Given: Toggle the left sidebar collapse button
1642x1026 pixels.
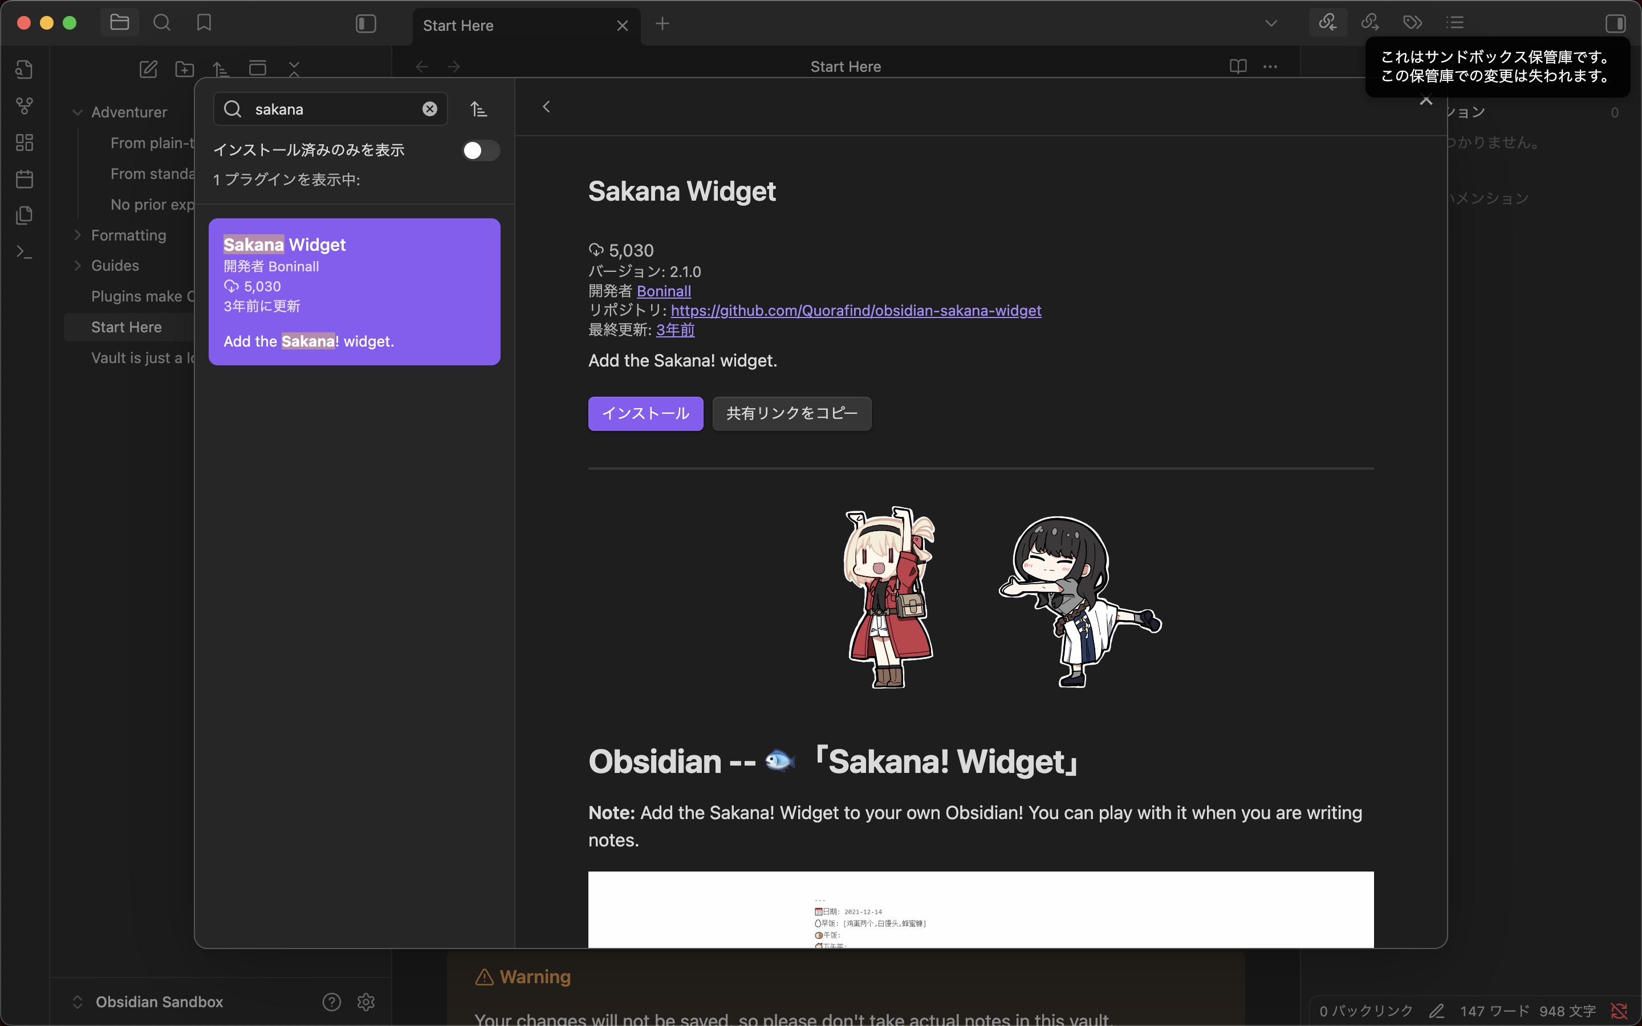Looking at the screenshot, I should click(365, 25).
